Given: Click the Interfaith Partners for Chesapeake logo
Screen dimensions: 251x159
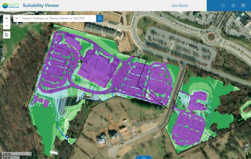Looking at the screenshot, I should (11, 5).
